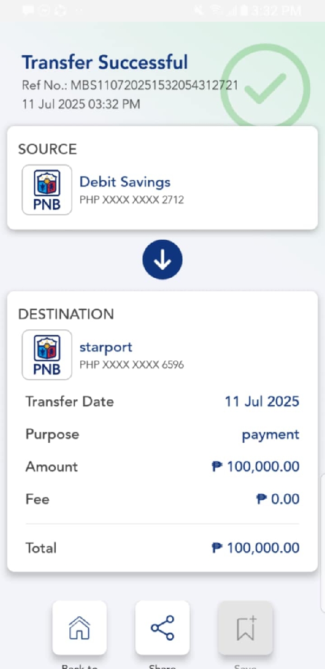Tap the payment purpose value
The height and width of the screenshot is (669, 325).
(x=270, y=435)
